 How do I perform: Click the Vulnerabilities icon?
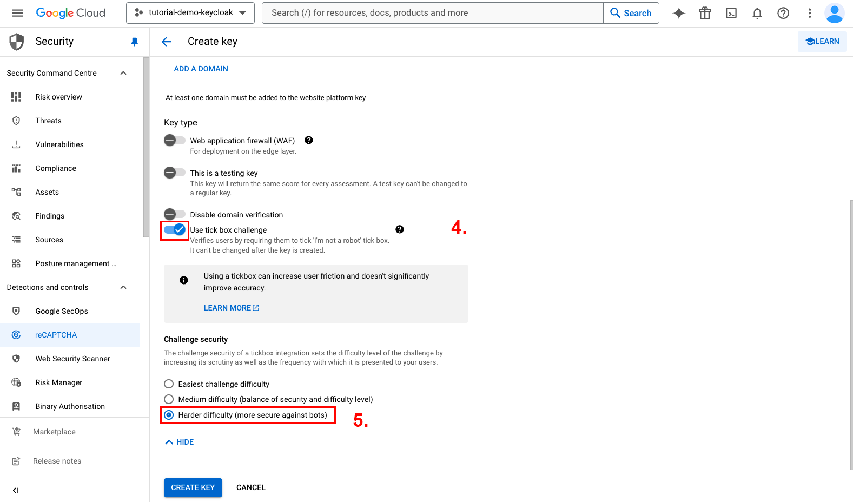click(x=16, y=144)
